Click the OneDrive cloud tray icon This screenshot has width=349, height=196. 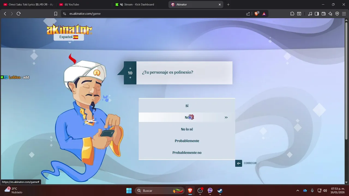305,191
